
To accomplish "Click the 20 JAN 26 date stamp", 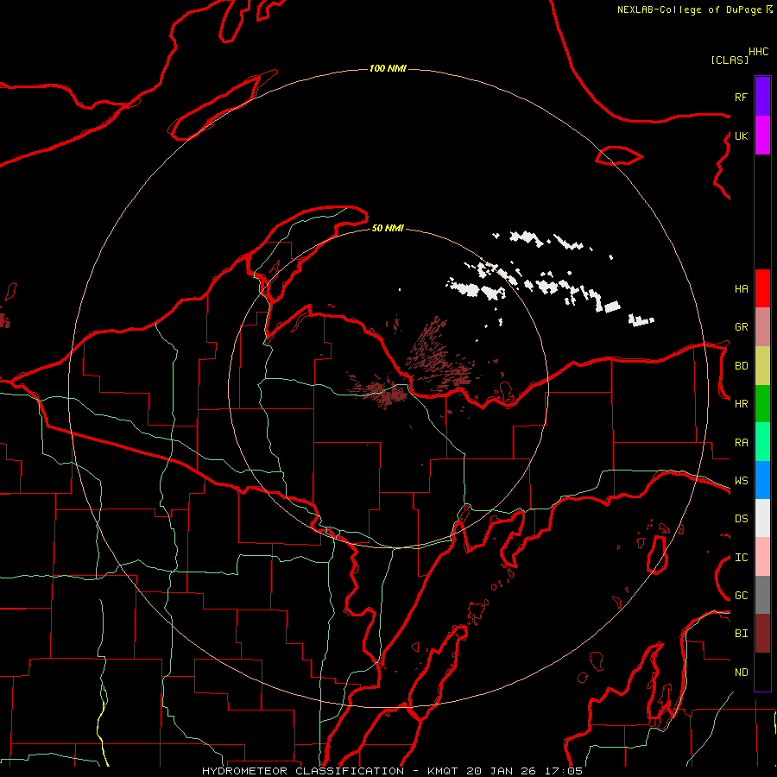I will (x=502, y=771).
